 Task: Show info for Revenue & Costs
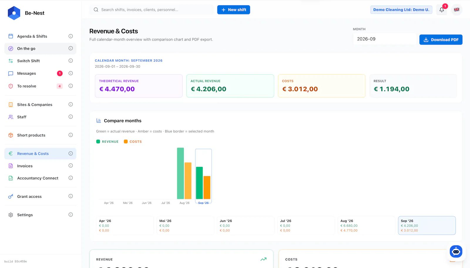71,153
